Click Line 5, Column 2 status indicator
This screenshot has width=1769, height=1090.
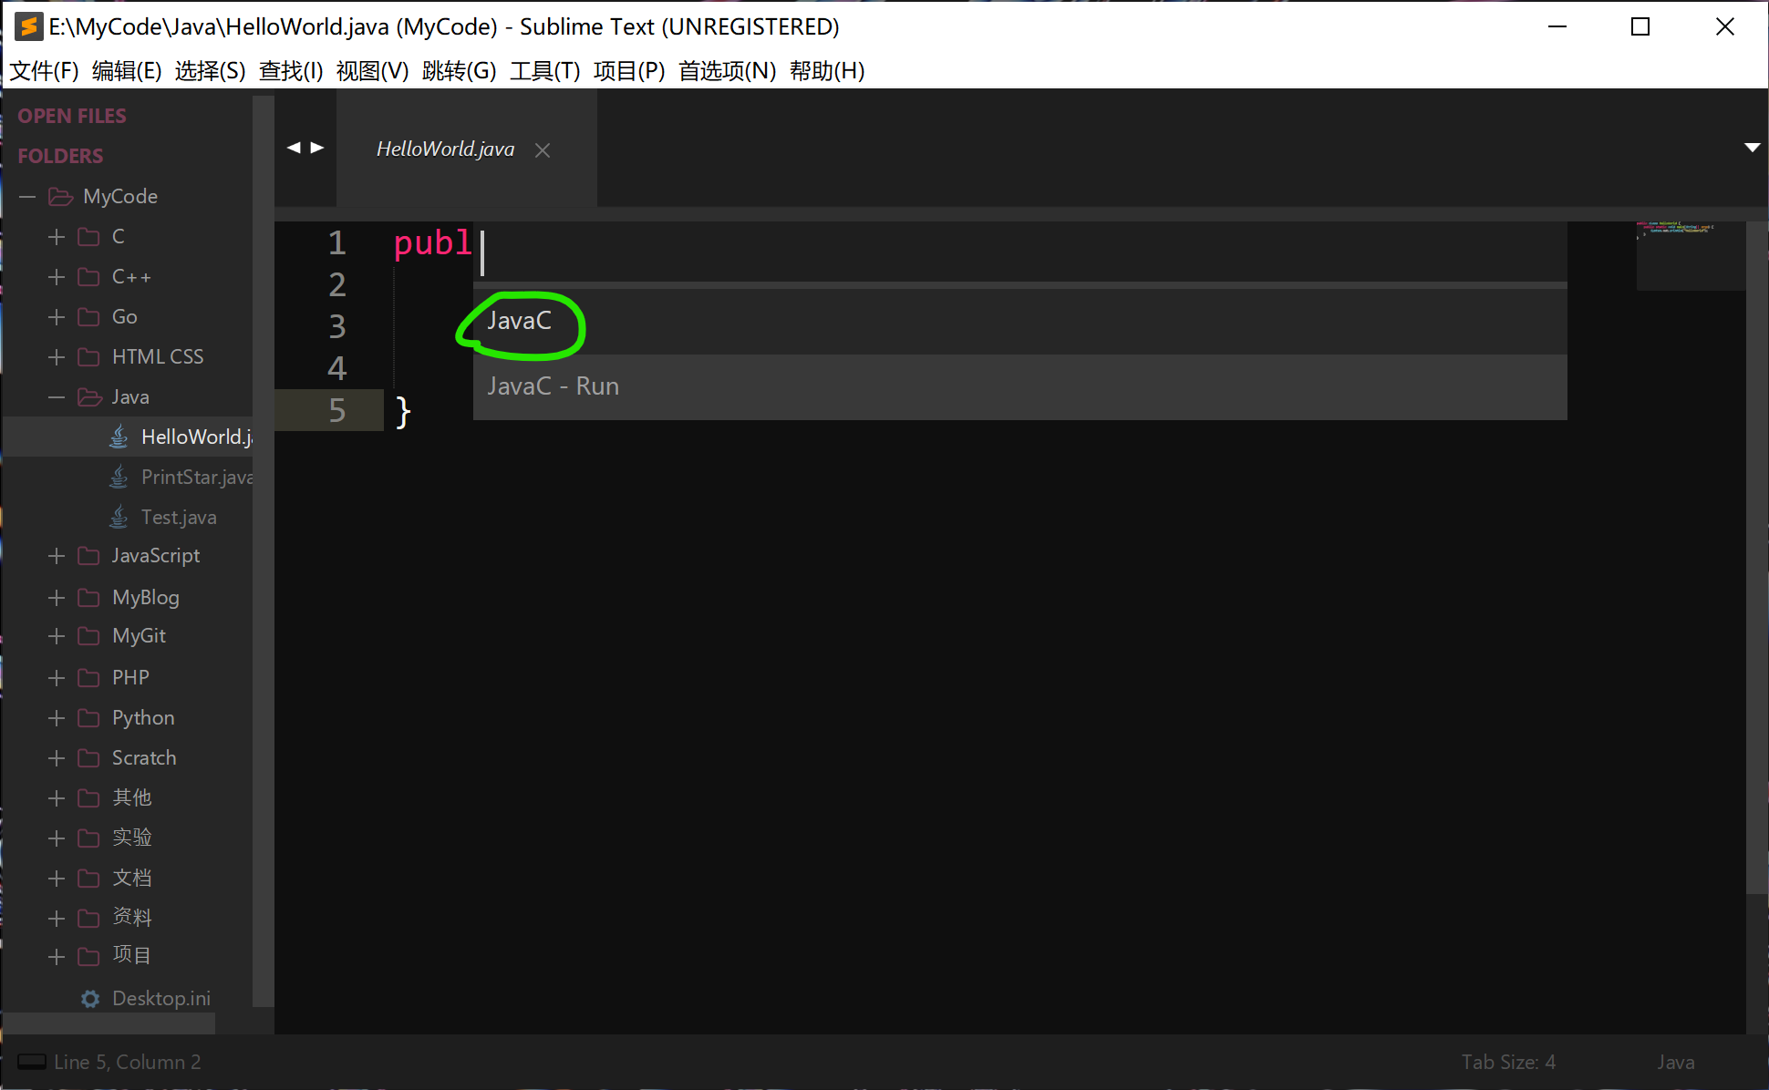(x=122, y=1063)
